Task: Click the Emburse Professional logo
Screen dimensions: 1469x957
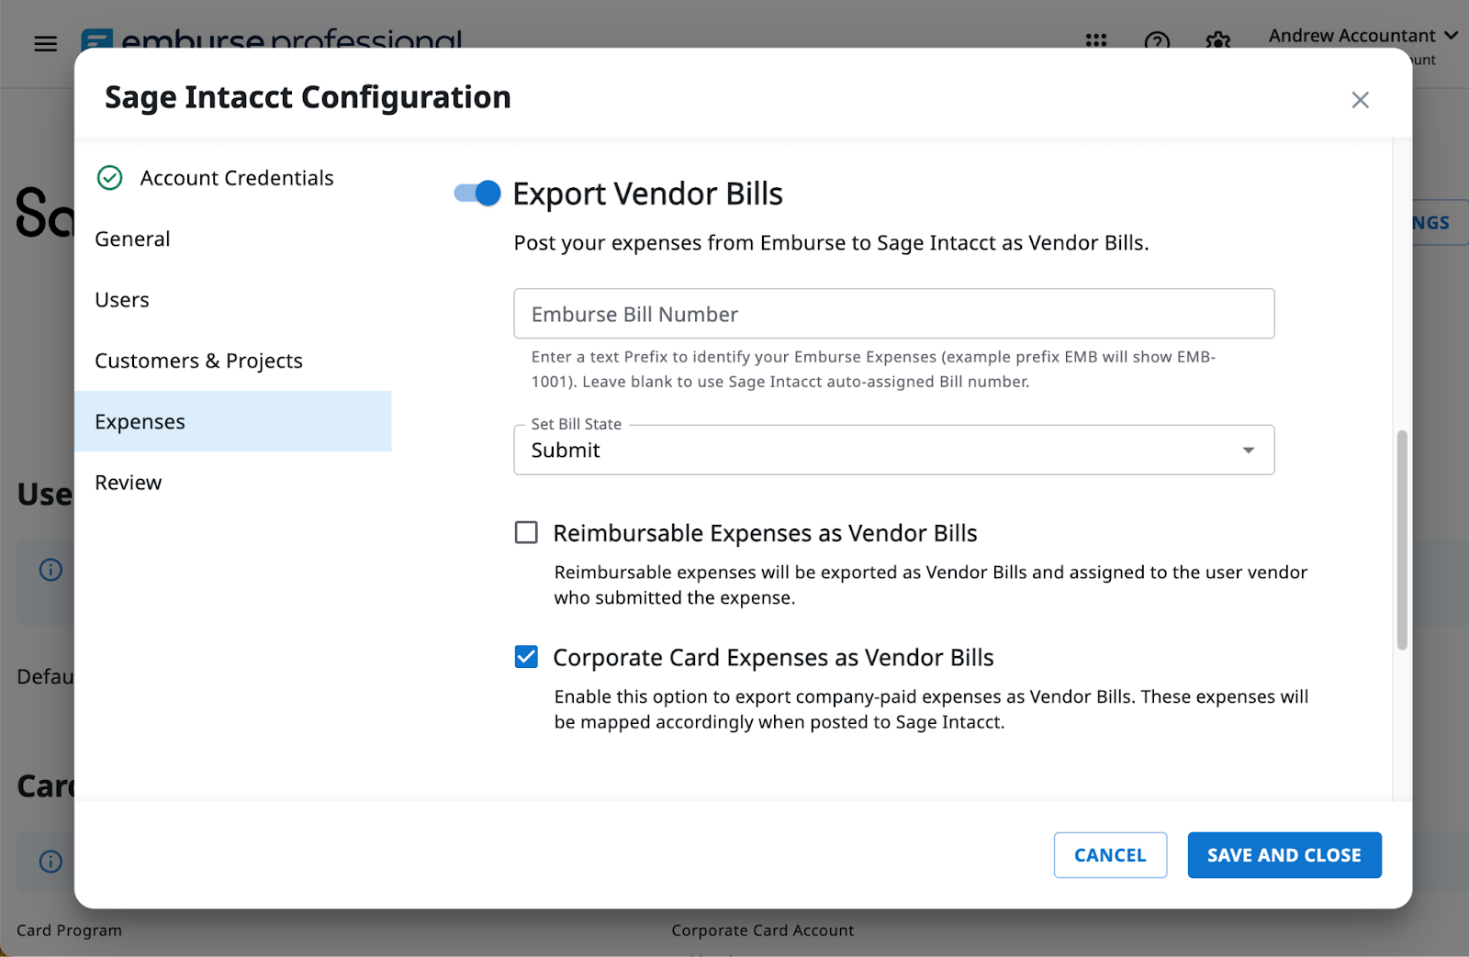Action: tap(272, 41)
